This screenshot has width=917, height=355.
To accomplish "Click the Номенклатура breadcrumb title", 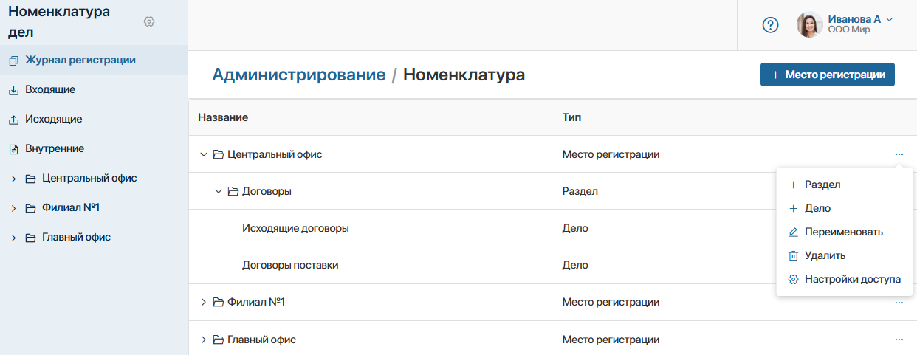I will [464, 75].
